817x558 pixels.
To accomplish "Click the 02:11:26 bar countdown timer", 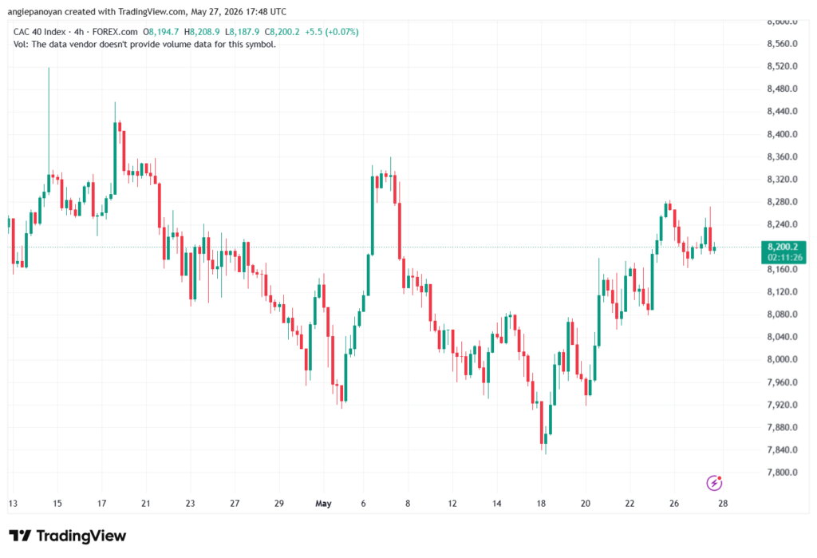I will [x=783, y=258].
